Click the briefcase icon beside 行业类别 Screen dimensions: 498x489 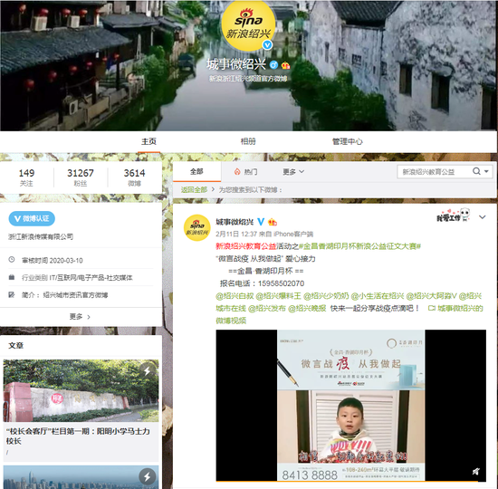click(12, 277)
